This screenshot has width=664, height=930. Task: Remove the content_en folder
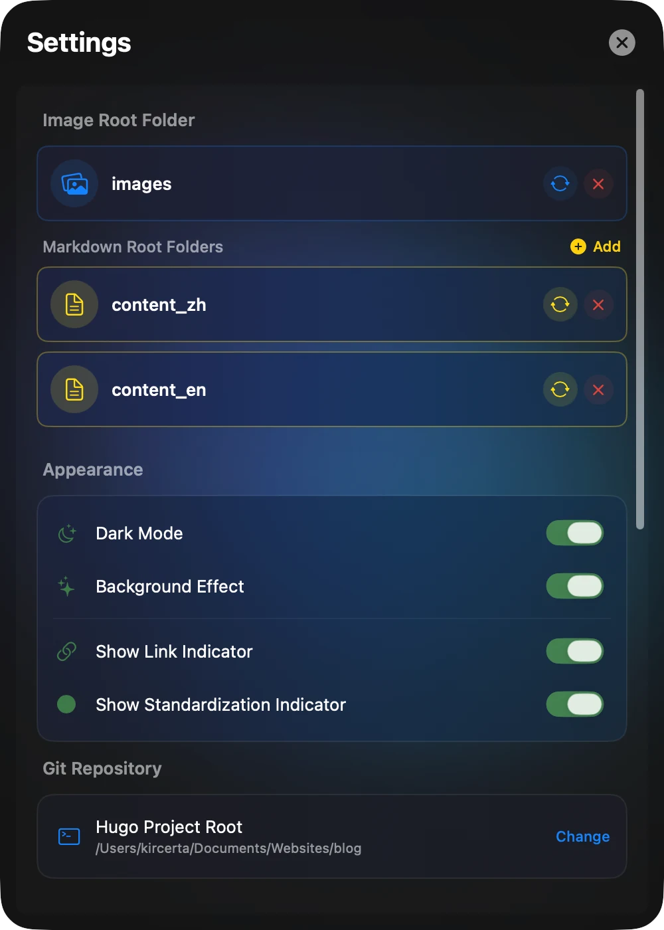598,389
